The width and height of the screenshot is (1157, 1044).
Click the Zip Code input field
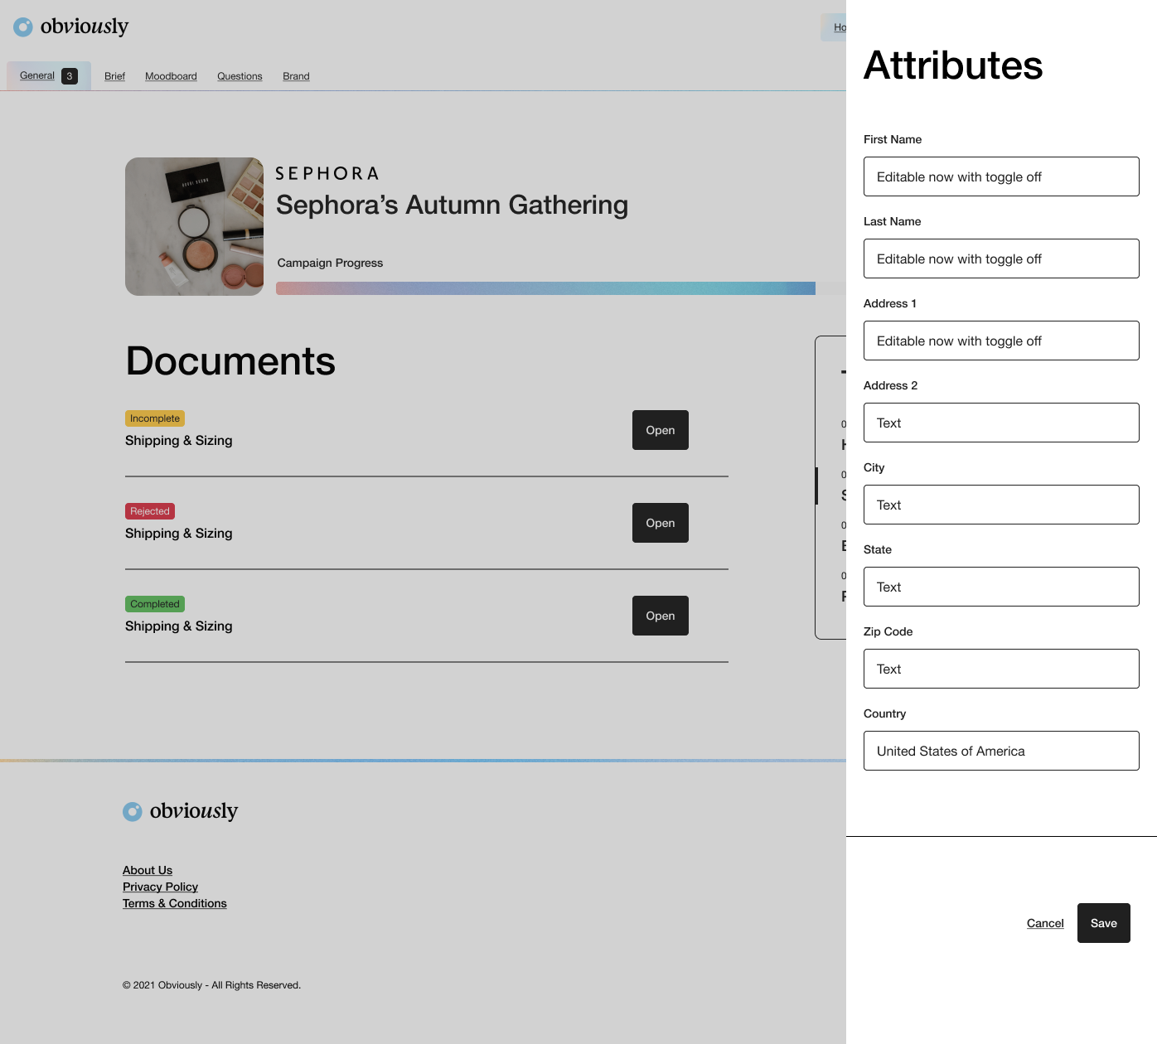[1001, 669]
